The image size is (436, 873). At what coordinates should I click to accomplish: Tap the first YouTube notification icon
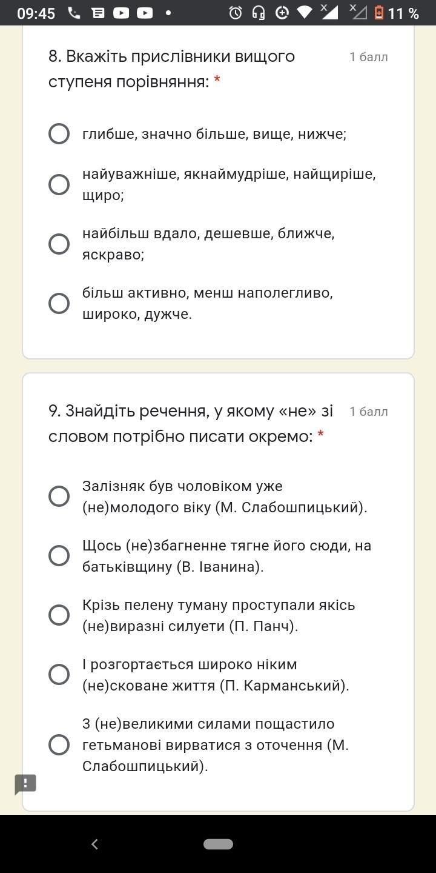point(121,13)
